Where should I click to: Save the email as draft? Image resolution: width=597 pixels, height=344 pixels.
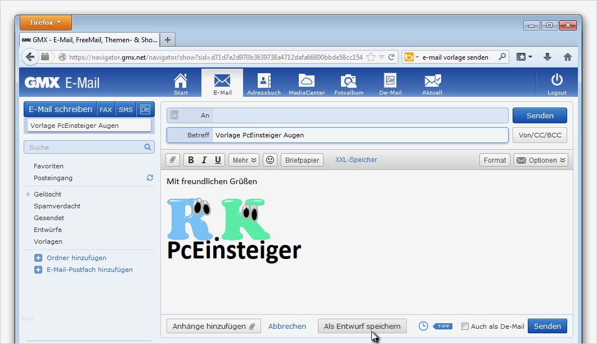point(362,326)
